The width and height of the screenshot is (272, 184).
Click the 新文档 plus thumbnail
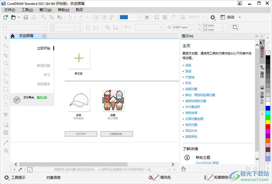[x=79, y=58]
